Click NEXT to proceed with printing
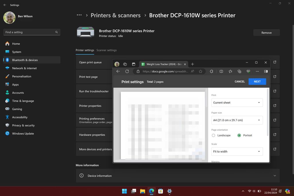Viewport: 294px width, 196px height. (257, 81)
